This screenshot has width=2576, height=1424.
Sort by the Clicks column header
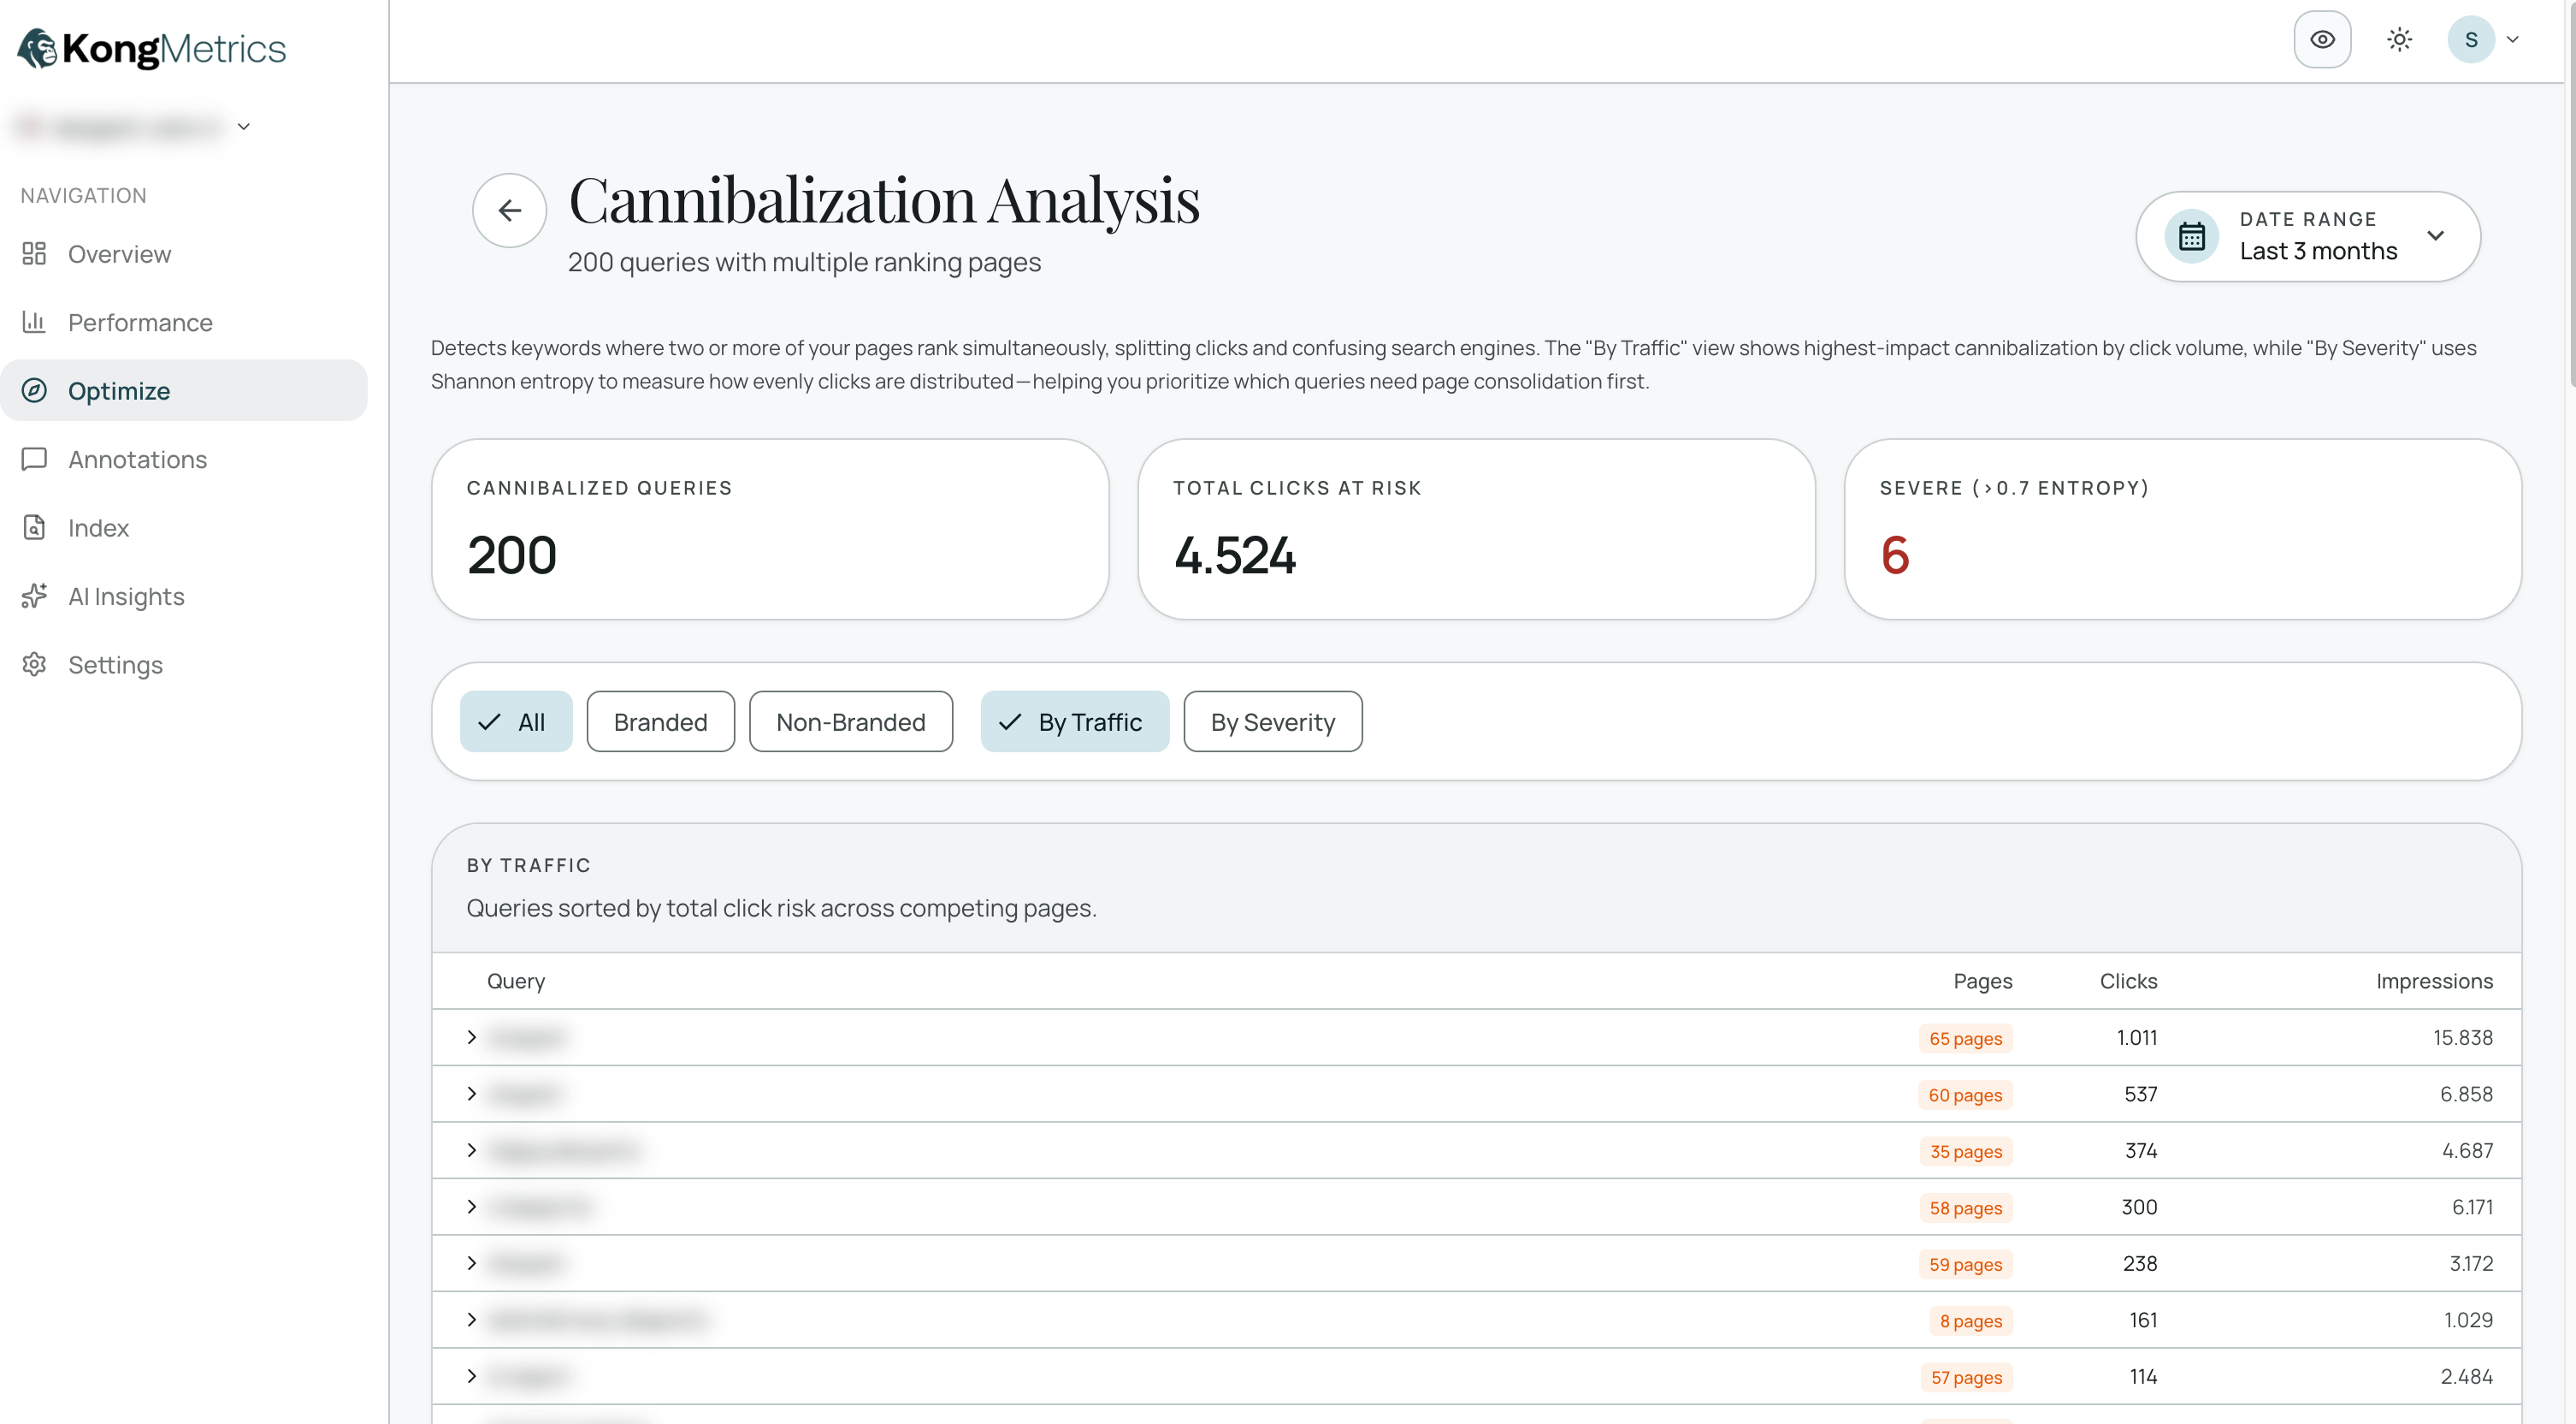pyautogui.click(x=2128, y=981)
